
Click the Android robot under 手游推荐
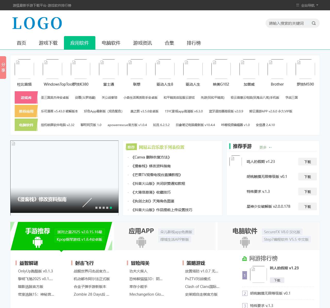pos(38,242)
